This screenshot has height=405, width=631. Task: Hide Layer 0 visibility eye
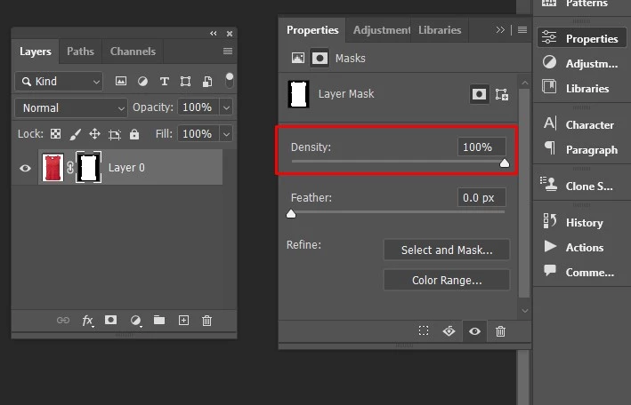pyautogui.click(x=25, y=168)
